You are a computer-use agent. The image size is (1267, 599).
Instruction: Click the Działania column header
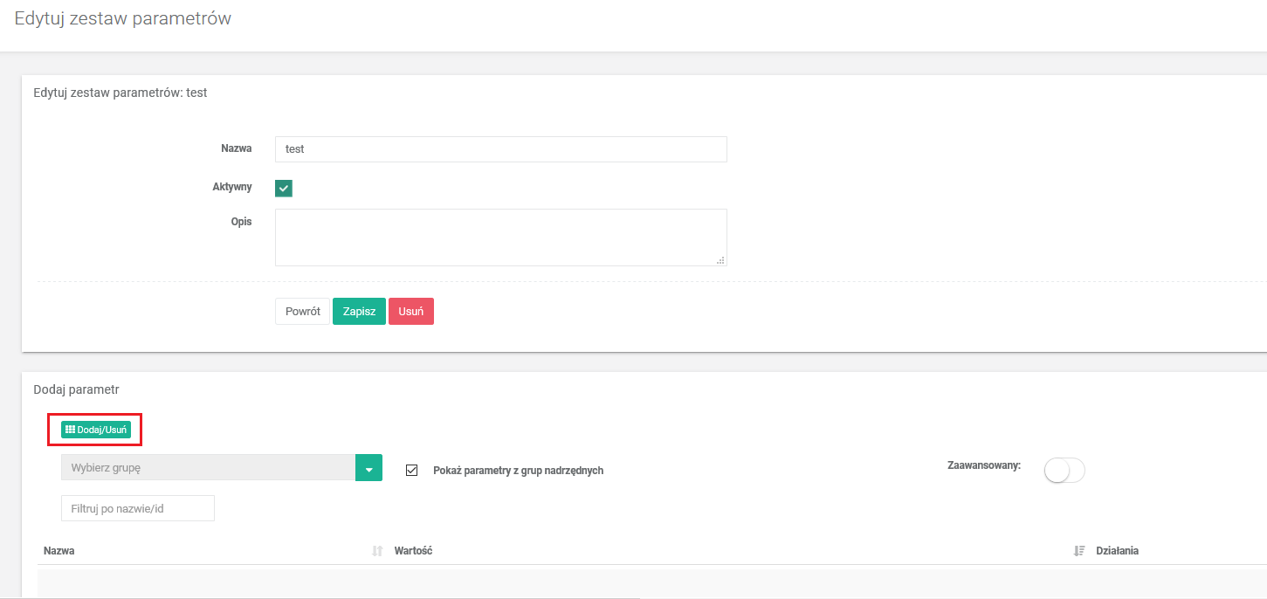click(x=1117, y=551)
